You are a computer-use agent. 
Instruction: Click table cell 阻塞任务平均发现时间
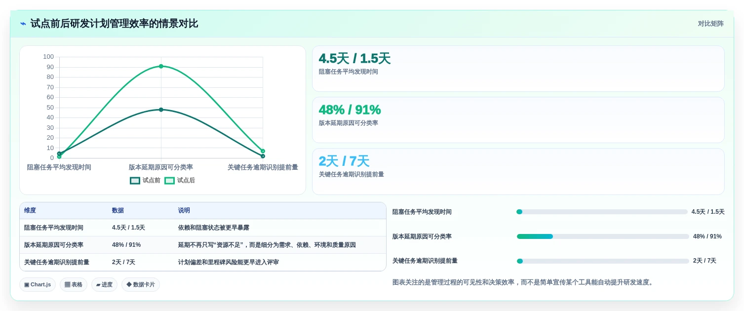point(54,228)
